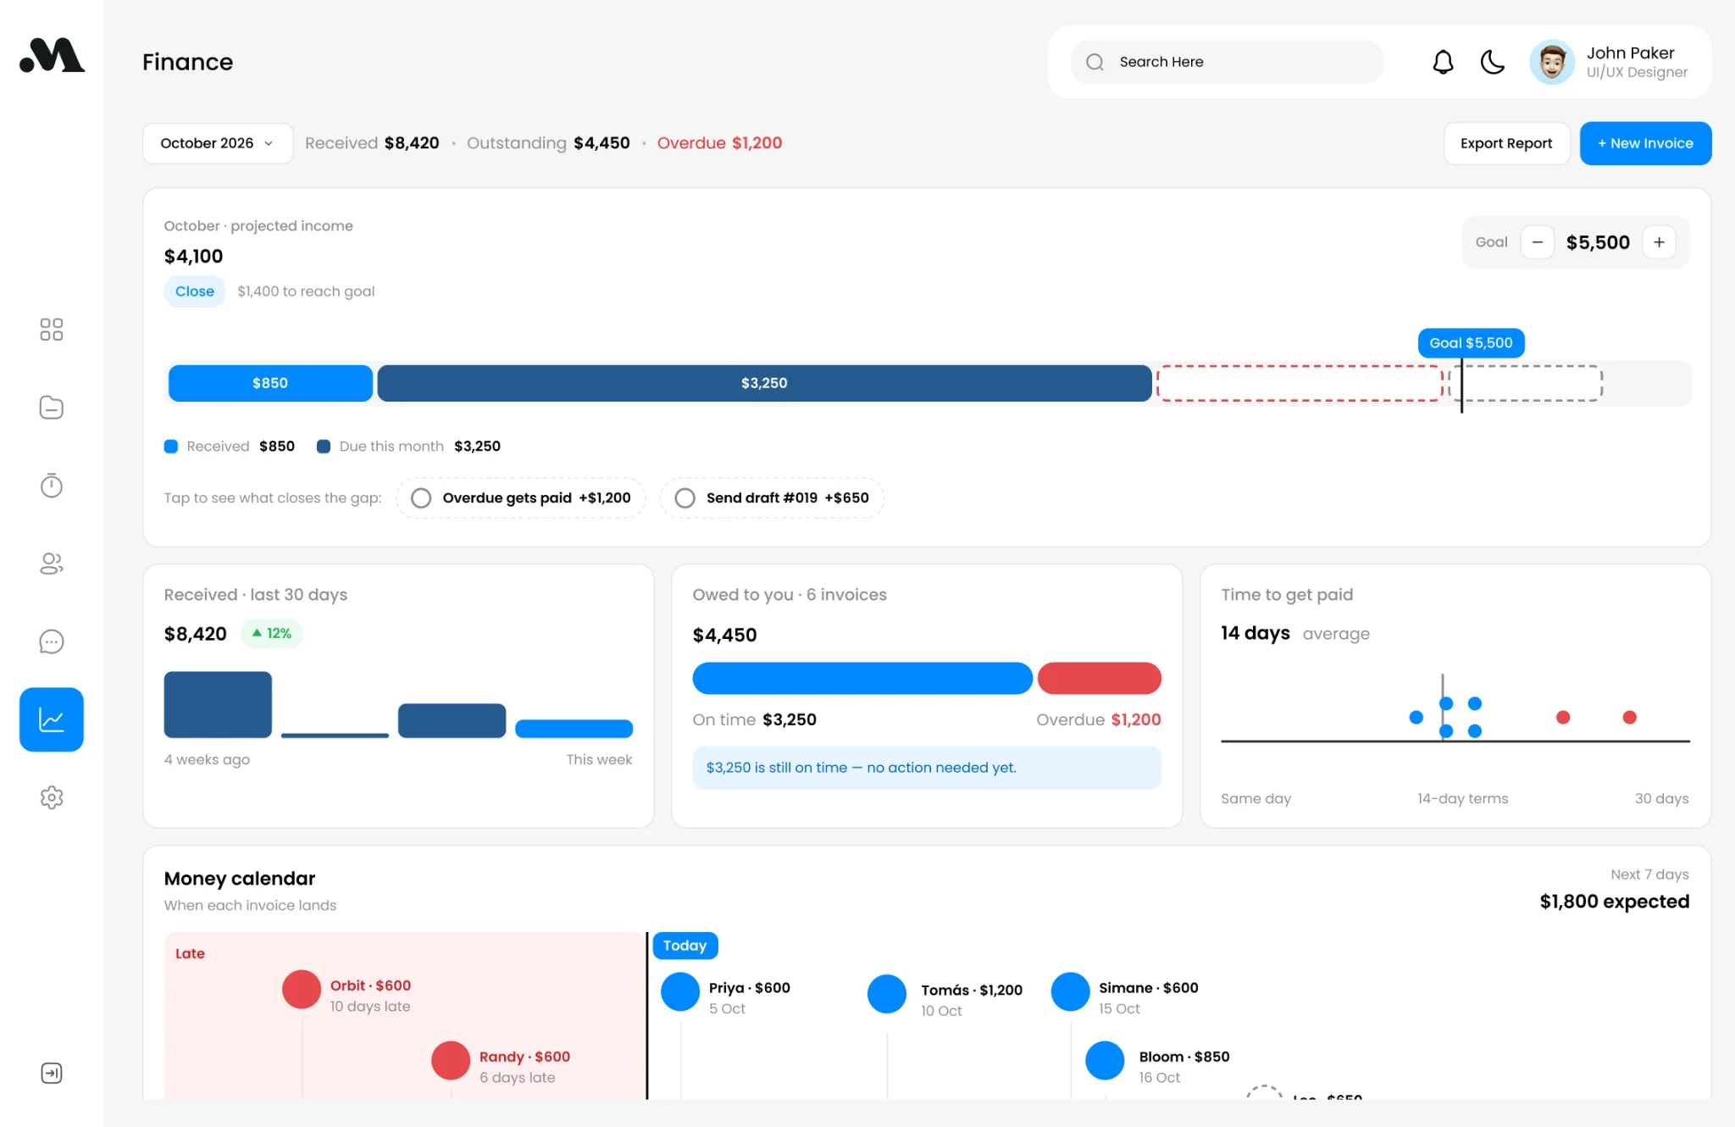Decrease goal with minus button
Image resolution: width=1735 pixels, height=1127 pixels.
(x=1537, y=242)
